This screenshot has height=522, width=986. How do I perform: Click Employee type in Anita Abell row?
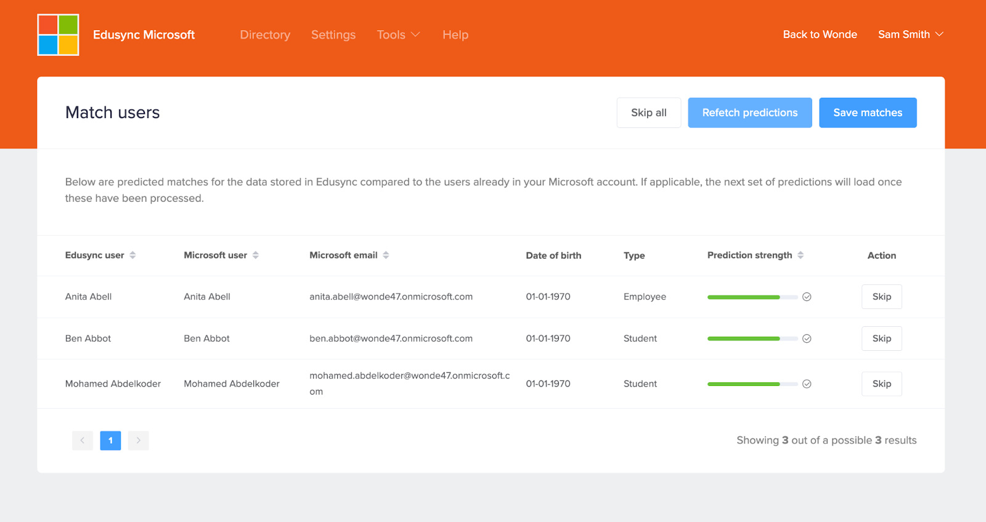point(645,297)
